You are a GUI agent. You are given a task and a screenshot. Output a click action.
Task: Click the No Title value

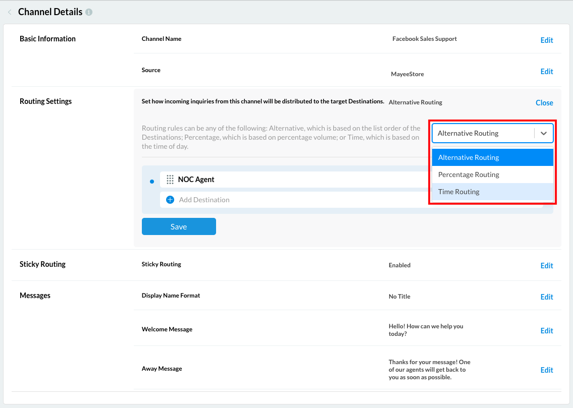pos(399,297)
